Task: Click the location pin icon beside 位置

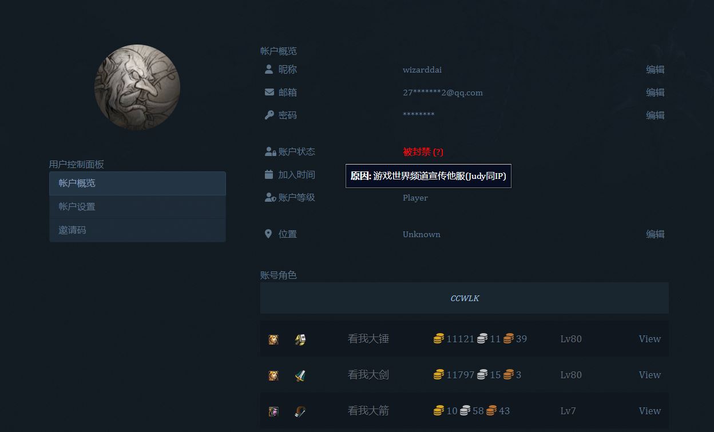Action: click(268, 234)
